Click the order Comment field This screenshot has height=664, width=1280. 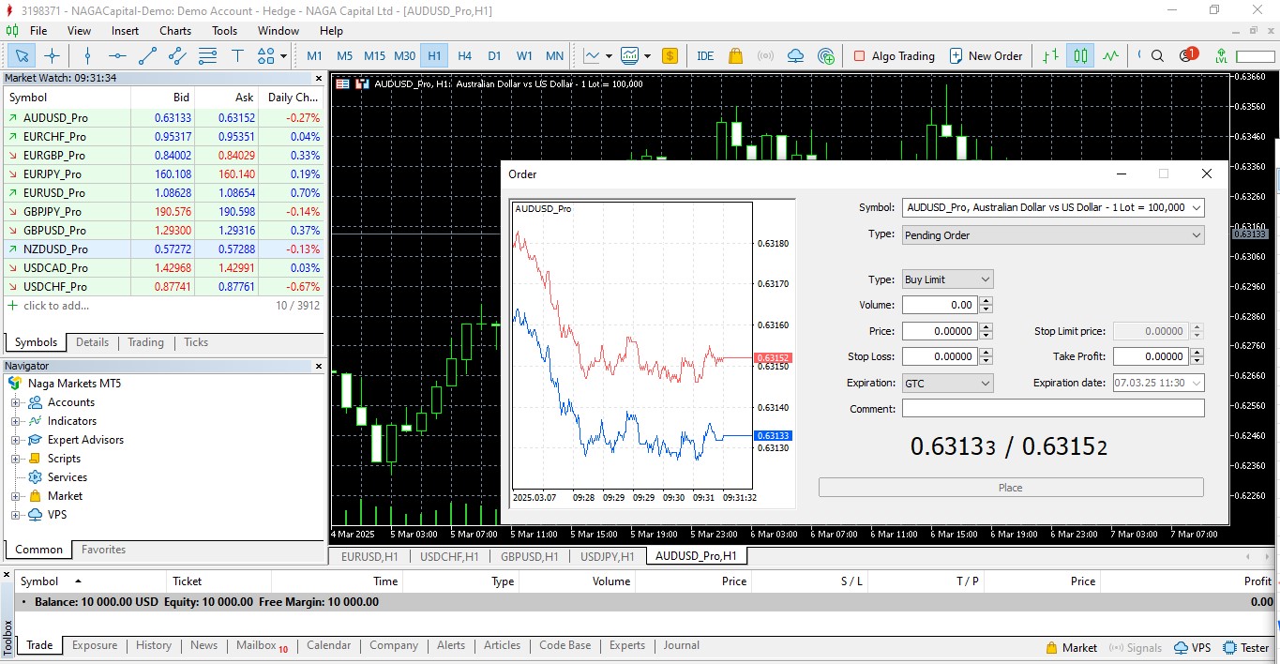point(1053,408)
